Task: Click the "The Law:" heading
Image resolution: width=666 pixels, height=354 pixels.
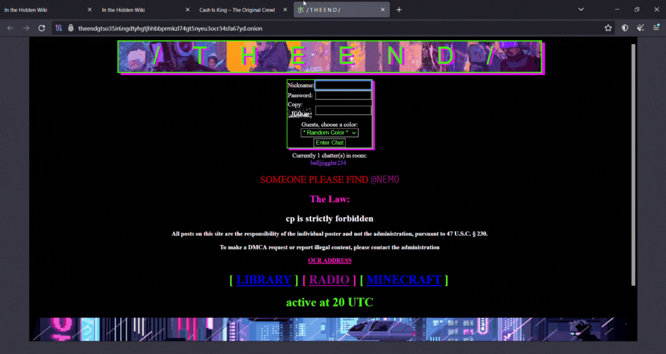Action: point(329,199)
